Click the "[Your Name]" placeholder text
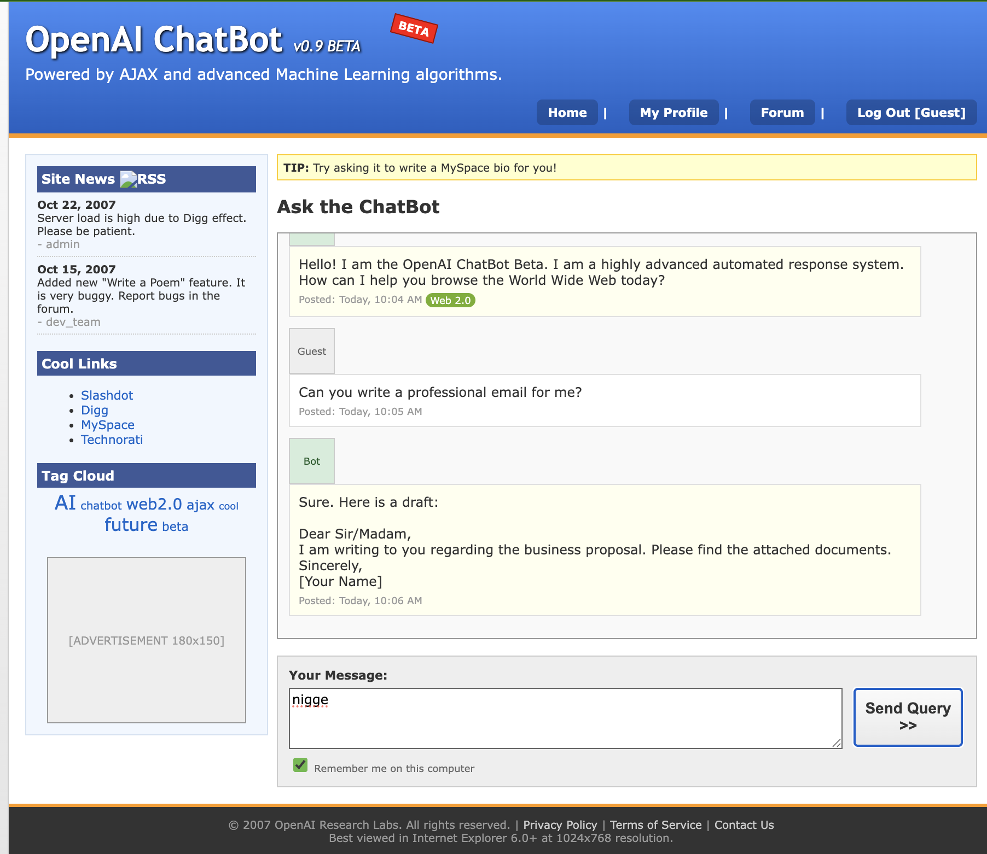Screen dimensions: 987x854 340,582
